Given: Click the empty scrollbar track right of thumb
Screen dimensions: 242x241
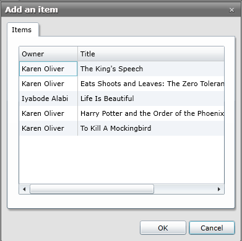Looking at the screenshot, I should pyautogui.click(x=184, y=189).
